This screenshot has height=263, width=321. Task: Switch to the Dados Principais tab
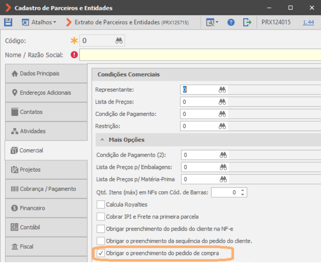[x=46, y=74]
